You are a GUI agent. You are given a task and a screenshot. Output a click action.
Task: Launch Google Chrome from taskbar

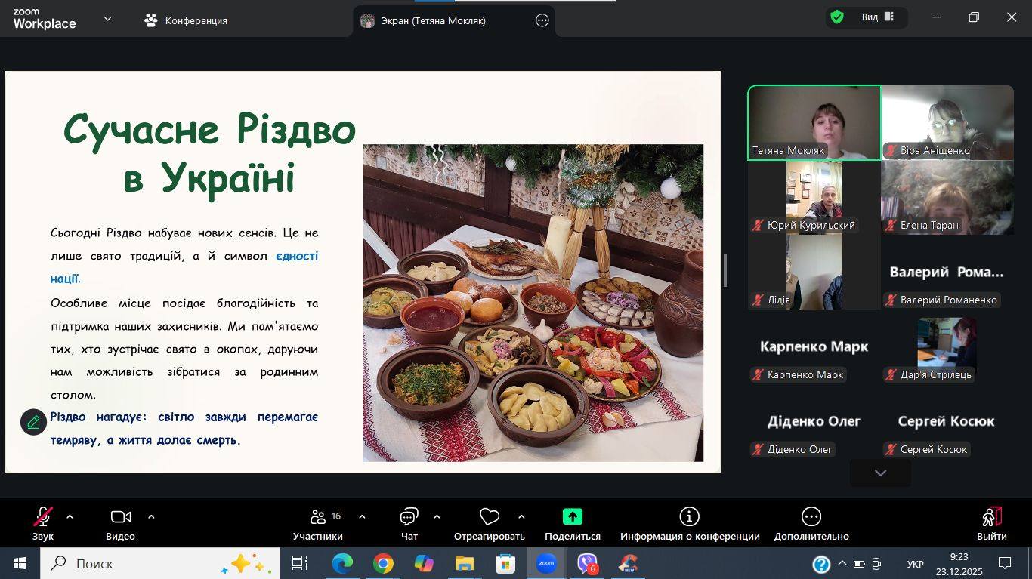pyautogui.click(x=383, y=563)
